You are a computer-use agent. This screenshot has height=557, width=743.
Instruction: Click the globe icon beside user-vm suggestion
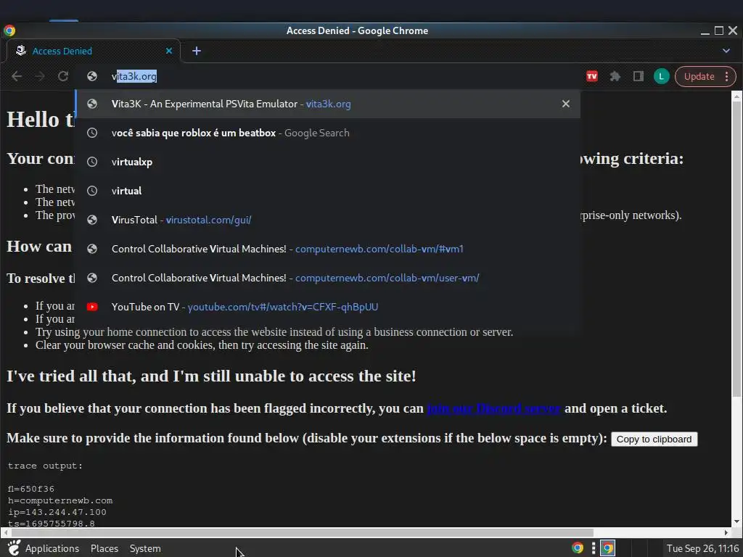pyautogui.click(x=92, y=278)
